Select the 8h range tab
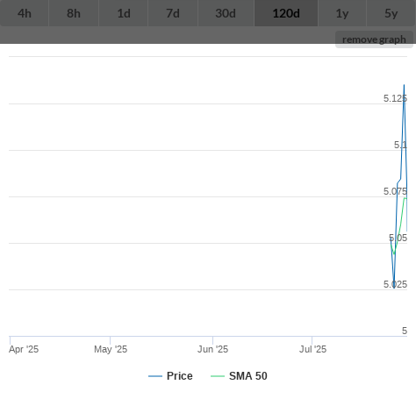 tap(74, 13)
